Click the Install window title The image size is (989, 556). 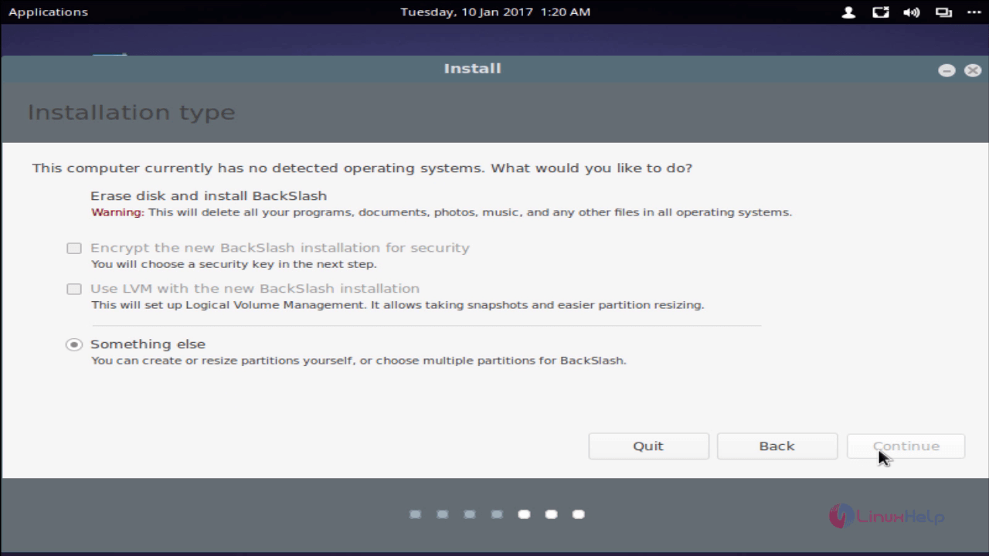click(472, 69)
